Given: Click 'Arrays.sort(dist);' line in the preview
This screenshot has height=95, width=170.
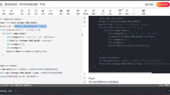Looking at the screenshot, I should [x=109, y=58].
